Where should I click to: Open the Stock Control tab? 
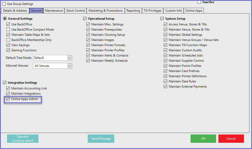pos(75,11)
